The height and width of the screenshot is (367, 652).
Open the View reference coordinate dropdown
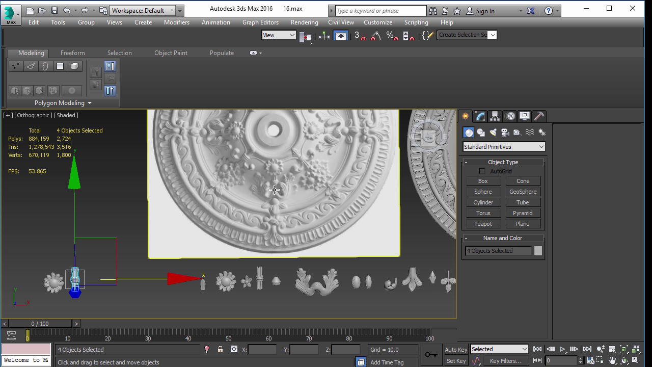[x=279, y=35]
